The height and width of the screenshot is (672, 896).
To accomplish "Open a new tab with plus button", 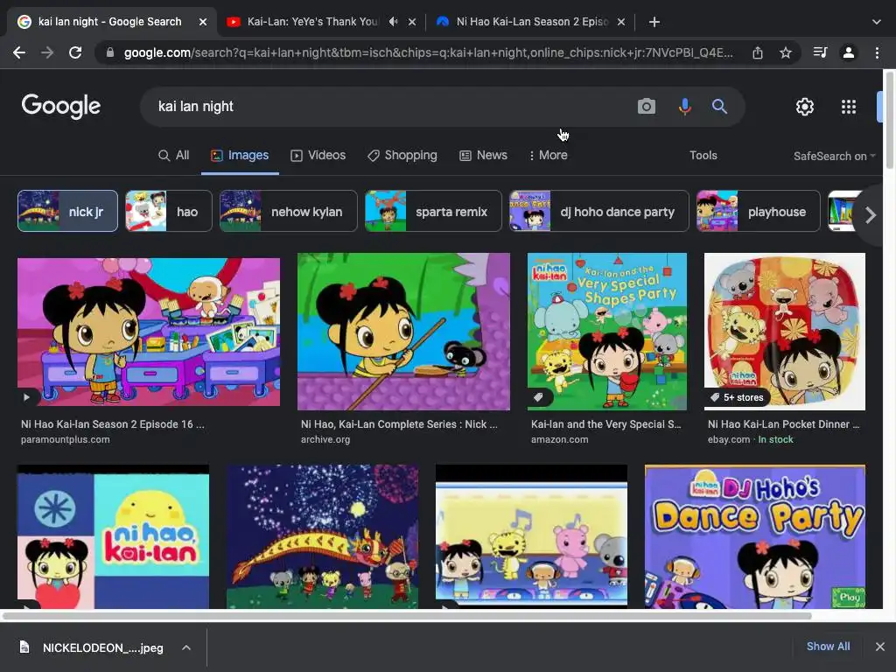I will (654, 22).
